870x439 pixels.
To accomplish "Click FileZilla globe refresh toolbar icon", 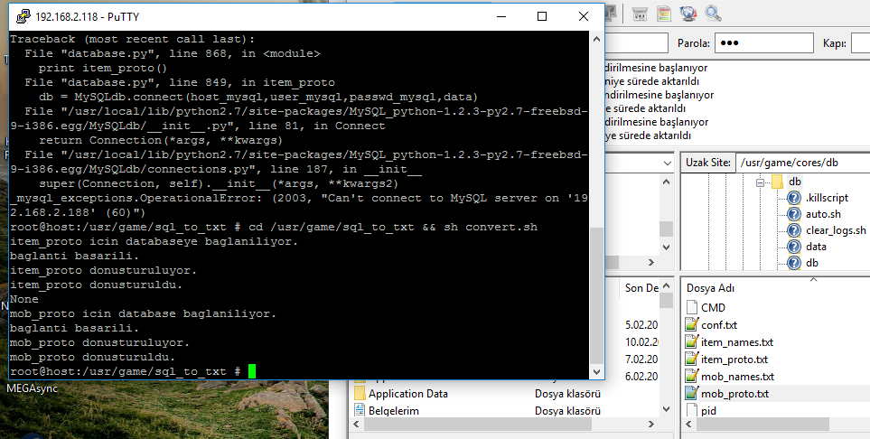I will [x=688, y=14].
